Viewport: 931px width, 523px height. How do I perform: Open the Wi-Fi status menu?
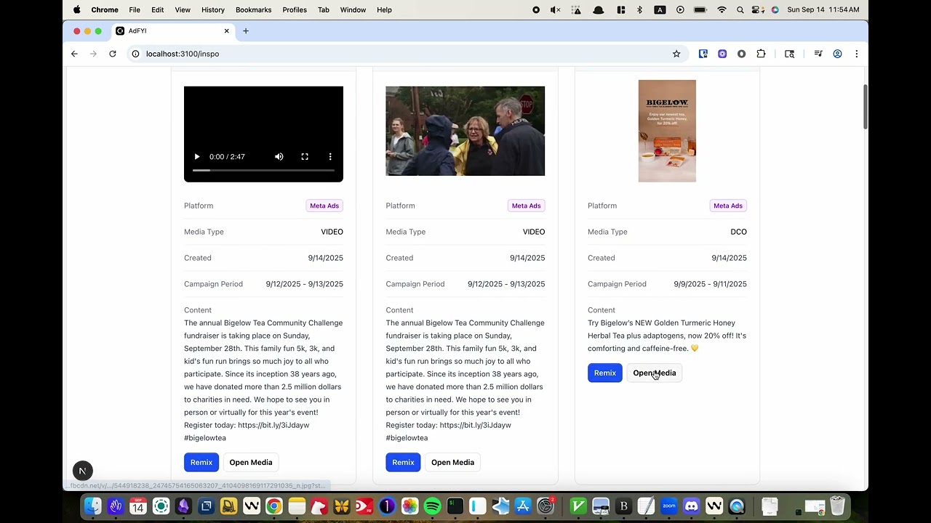tap(722, 9)
